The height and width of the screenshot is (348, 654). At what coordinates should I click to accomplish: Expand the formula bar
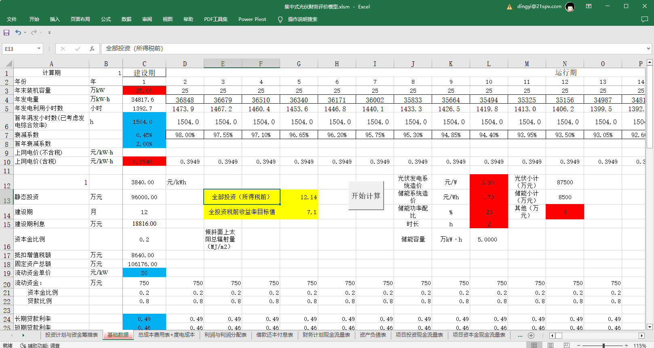pos(648,48)
